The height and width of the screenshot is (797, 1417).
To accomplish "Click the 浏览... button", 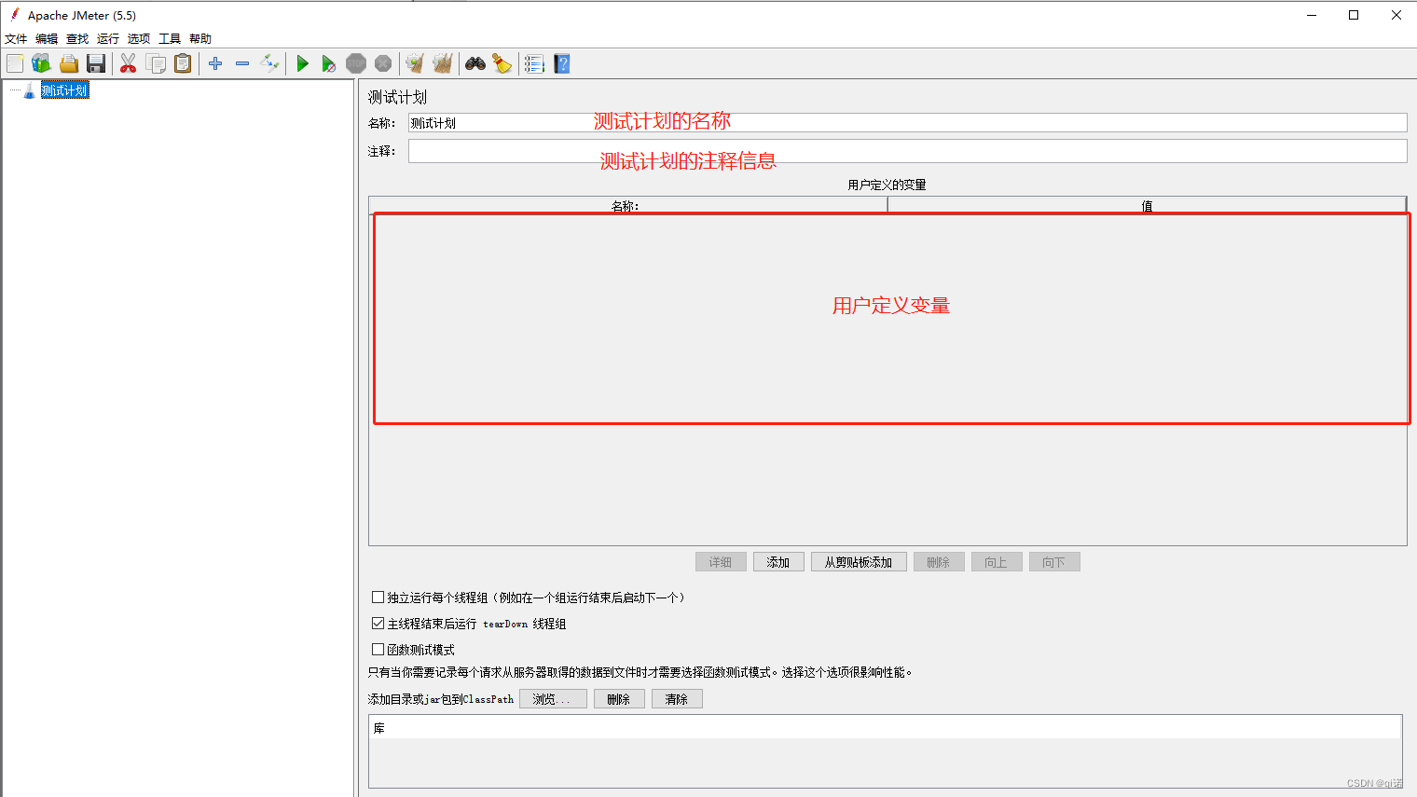I will pos(553,699).
